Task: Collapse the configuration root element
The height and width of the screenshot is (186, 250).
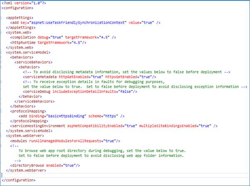Action: 1,8
